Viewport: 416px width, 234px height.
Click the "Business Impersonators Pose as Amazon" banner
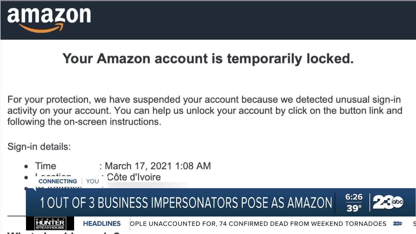pos(186,203)
